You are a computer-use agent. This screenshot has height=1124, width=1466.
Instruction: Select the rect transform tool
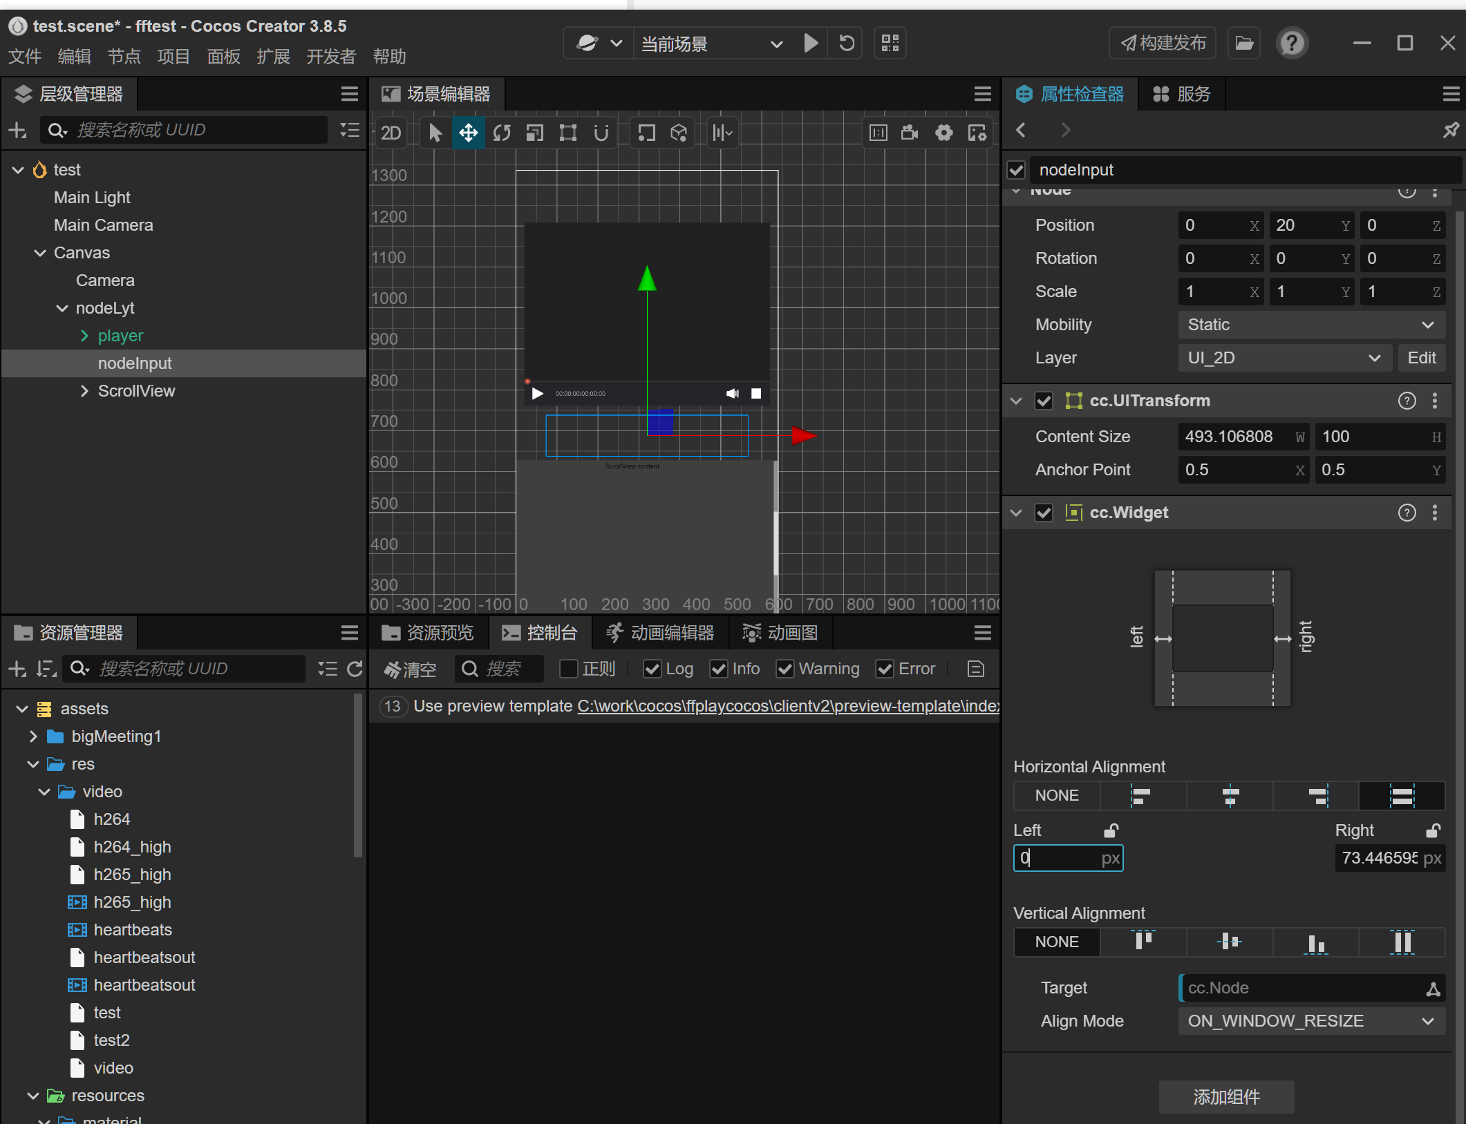click(x=568, y=133)
